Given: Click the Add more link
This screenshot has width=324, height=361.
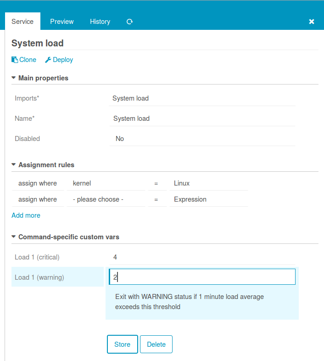Looking at the screenshot, I should (x=26, y=215).
